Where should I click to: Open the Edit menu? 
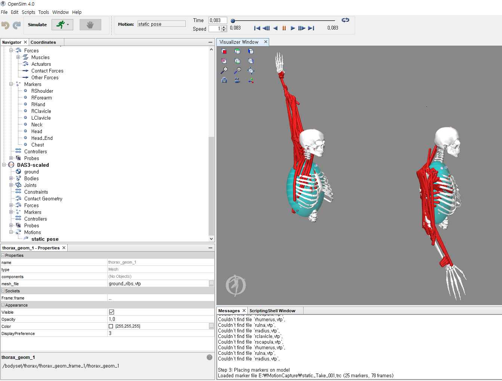15,12
